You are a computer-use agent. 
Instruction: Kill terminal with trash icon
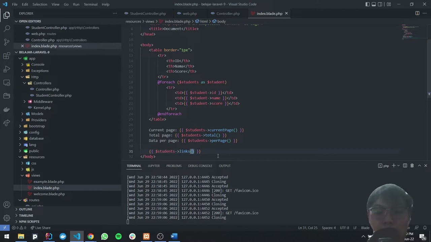[412, 166]
